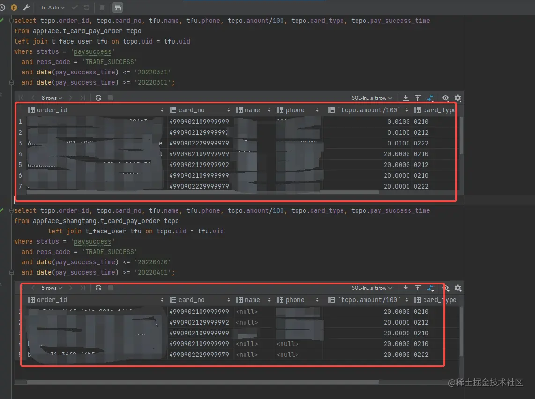Select phone column header in second grid

(290, 300)
